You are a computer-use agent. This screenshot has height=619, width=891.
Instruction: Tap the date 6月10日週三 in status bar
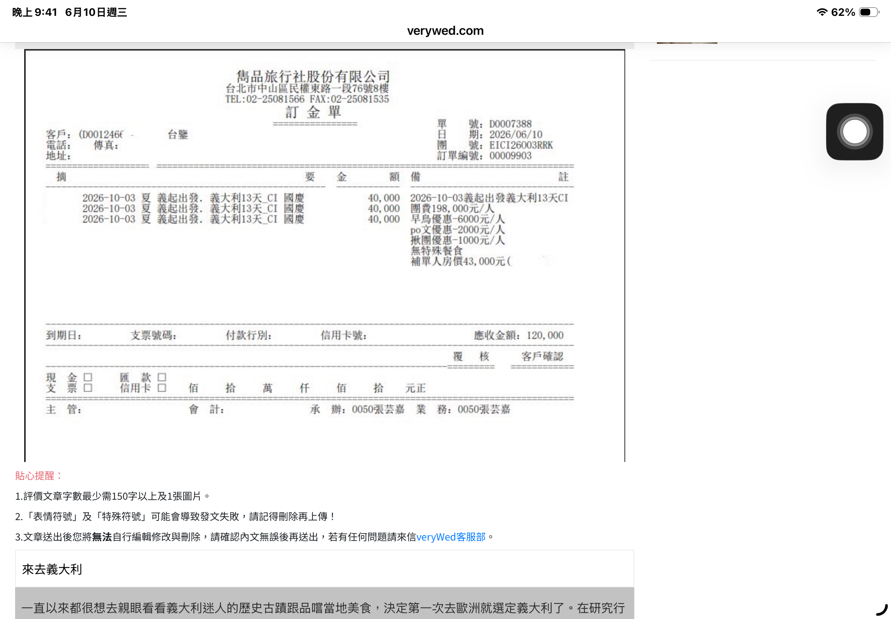tap(96, 12)
